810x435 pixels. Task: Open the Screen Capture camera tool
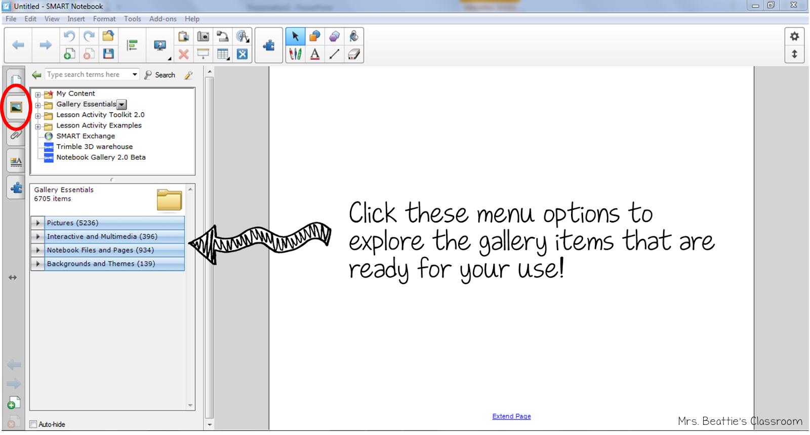point(203,36)
